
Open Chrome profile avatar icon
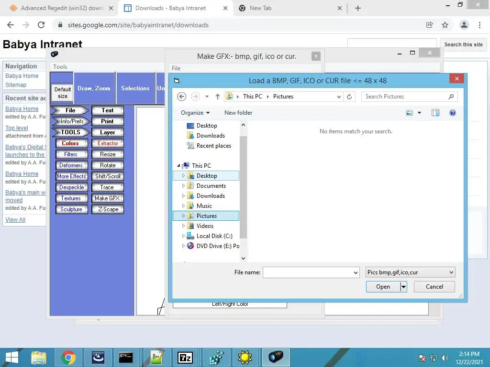(464, 25)
